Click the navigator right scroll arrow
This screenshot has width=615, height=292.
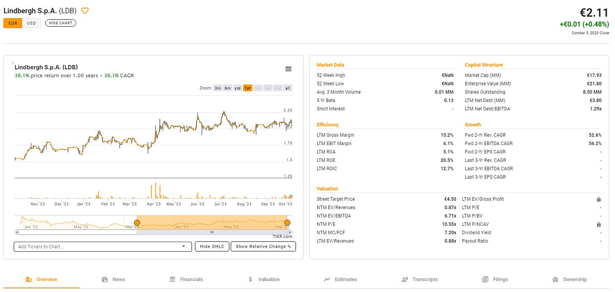click(x=290, y=232)
